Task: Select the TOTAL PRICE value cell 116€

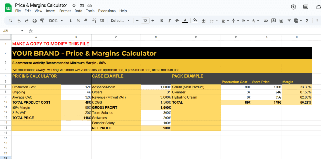Action: click(x=76, y=118)
